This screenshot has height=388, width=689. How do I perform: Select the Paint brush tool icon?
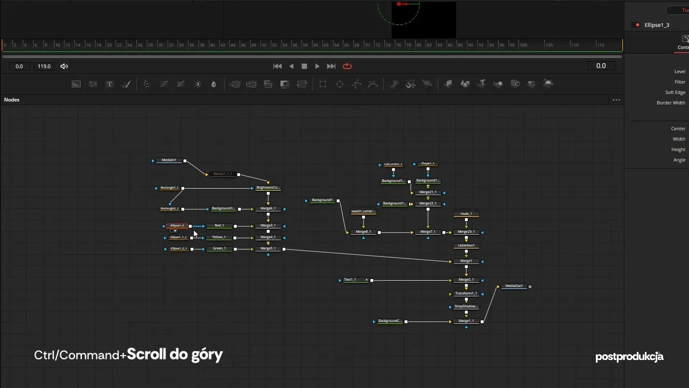126,84
